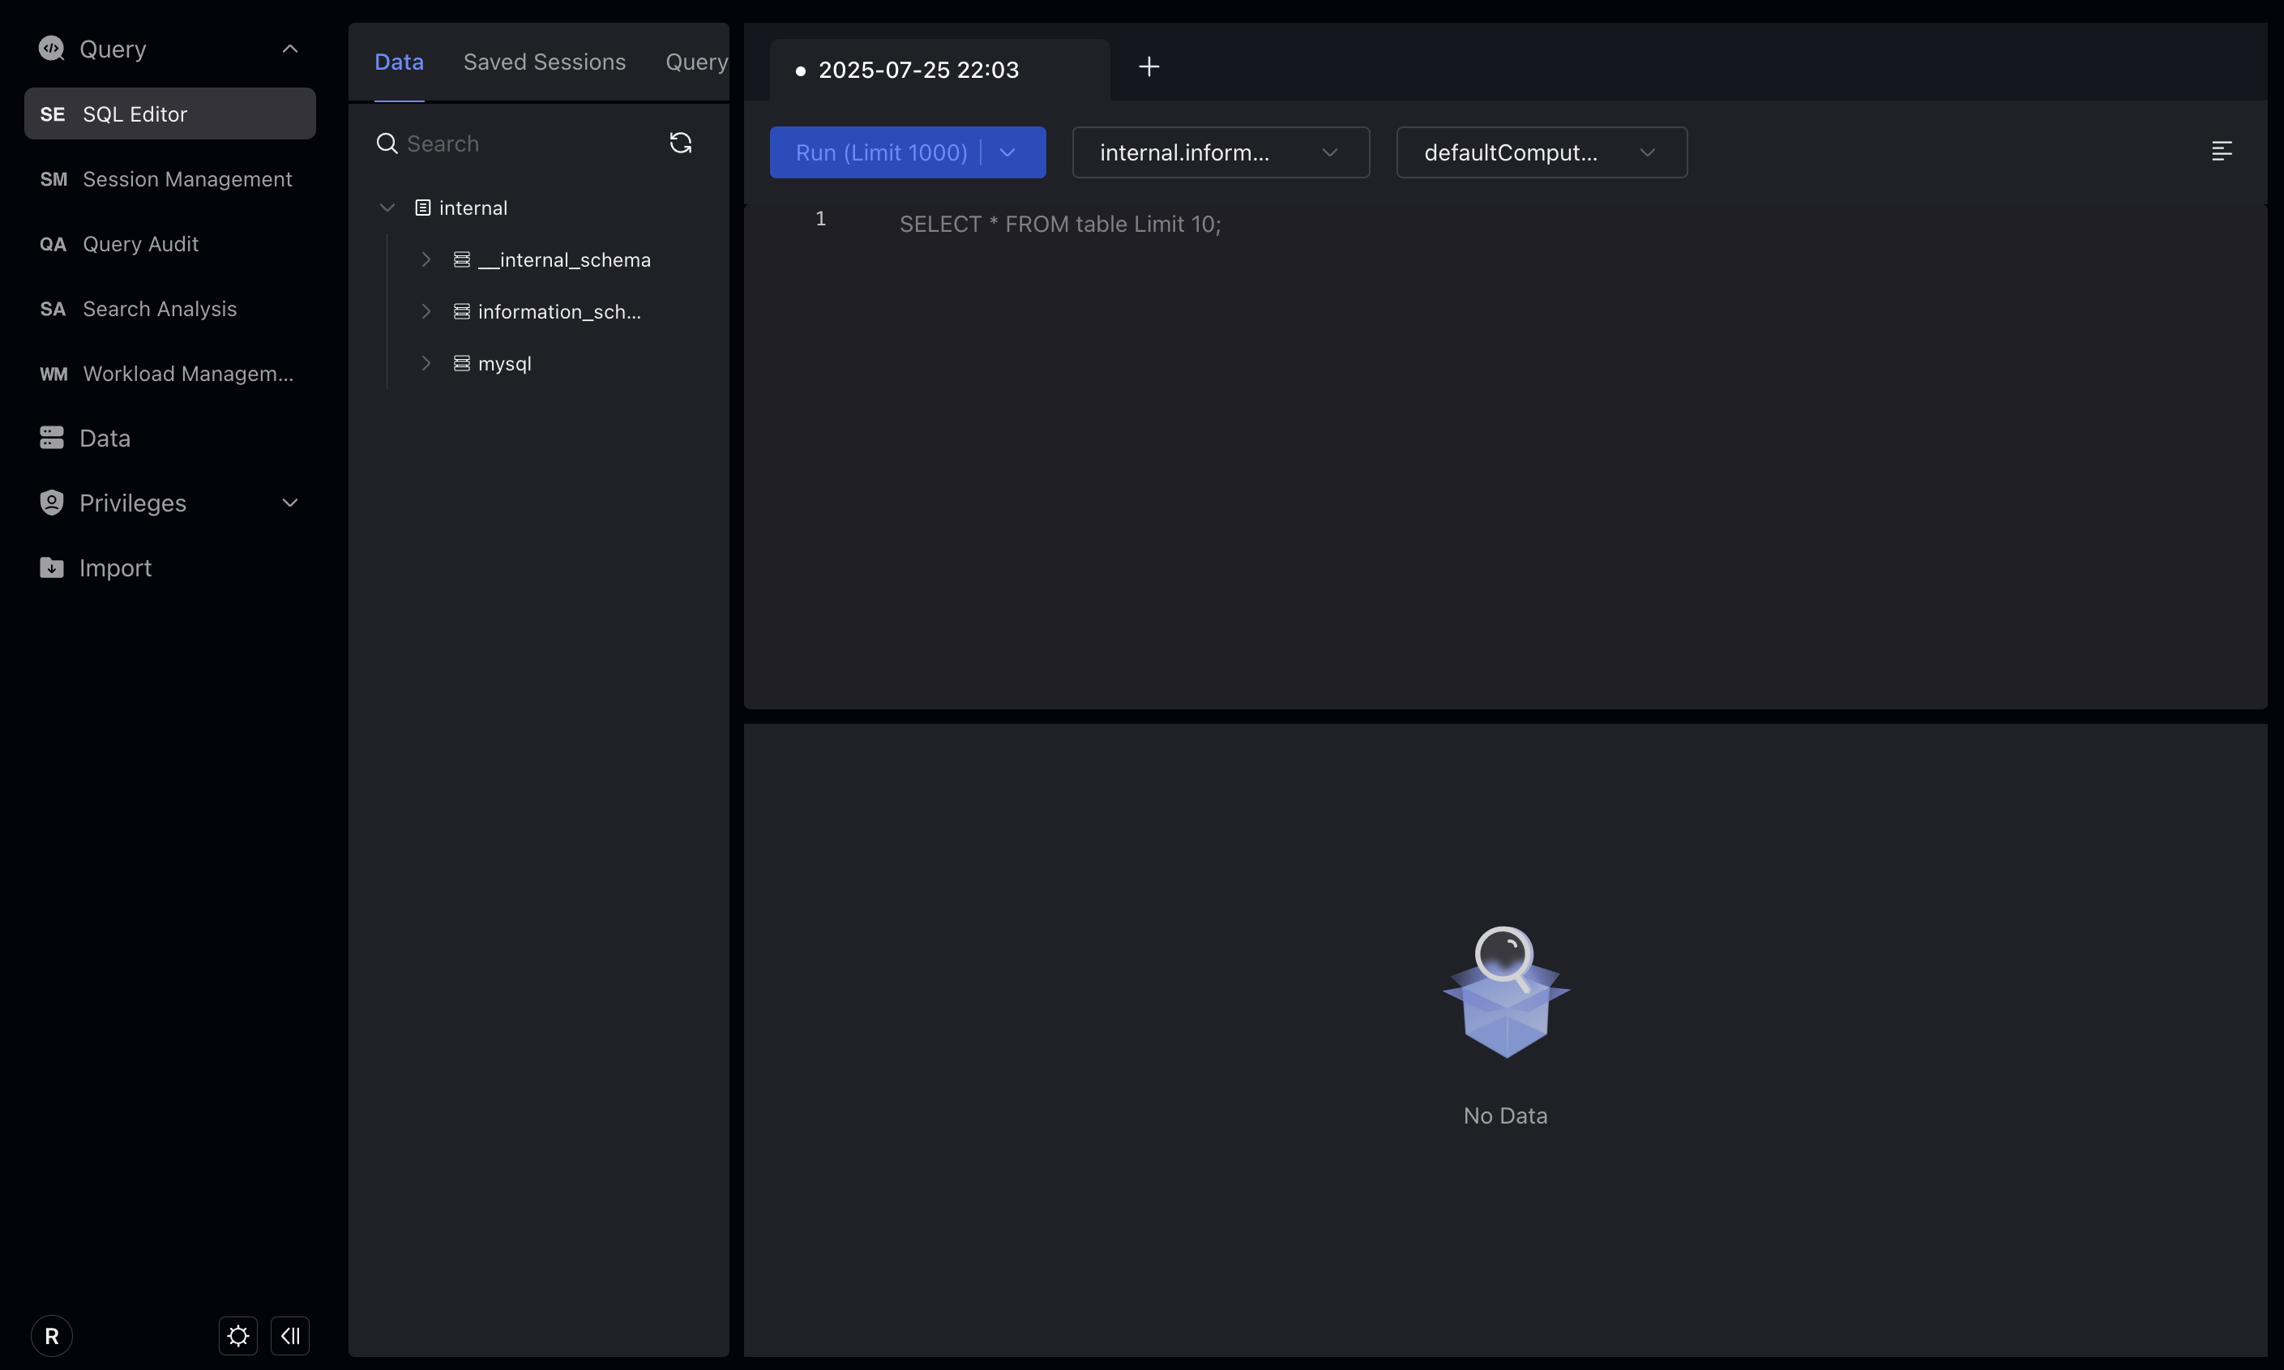2284x1370 pixels.
Task: Collapse the left navigation sidebar
Action: (290, 1335)
